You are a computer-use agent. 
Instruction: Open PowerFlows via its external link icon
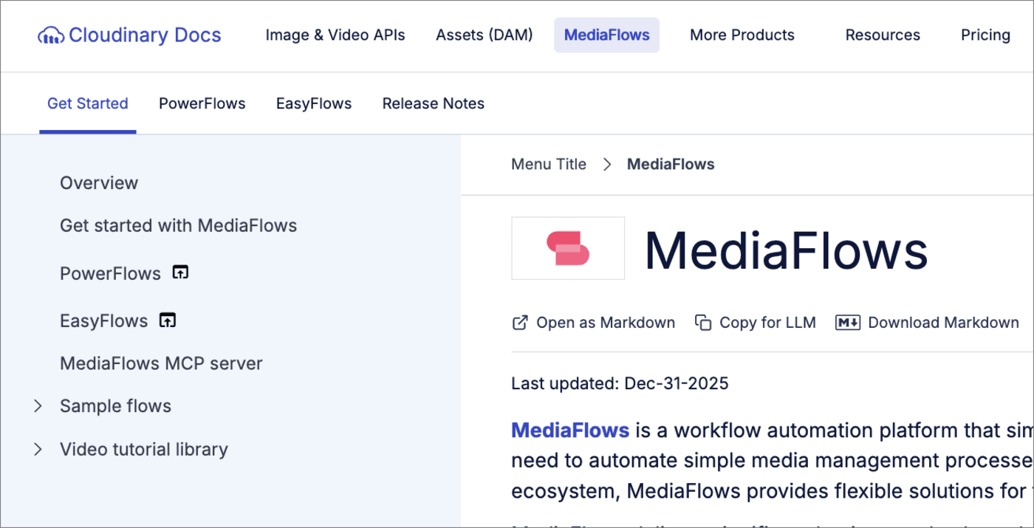[181, 272]
